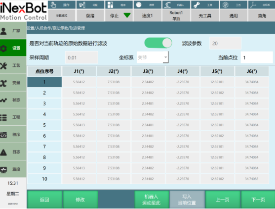Click the 修改 modify button
The height and width of the screenshot is (209, 275).
[x=80, y=200]
